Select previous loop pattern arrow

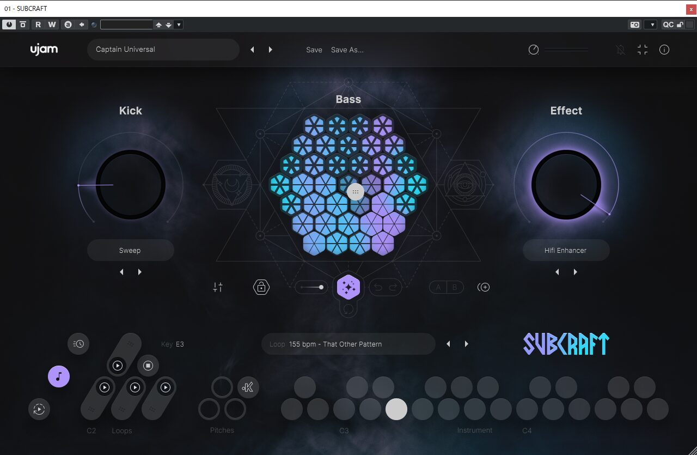[448, 344]
